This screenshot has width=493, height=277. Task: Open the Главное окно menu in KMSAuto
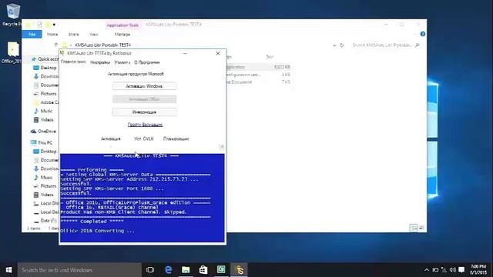(73, 62)
